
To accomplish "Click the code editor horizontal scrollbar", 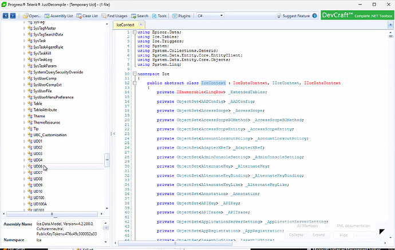I will 175,243.
